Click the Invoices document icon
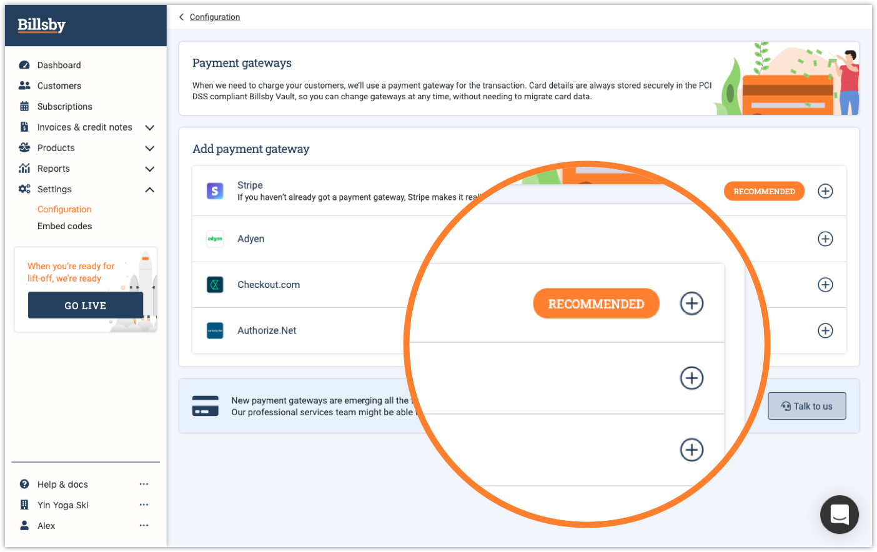This screenshot has height=552, width=877. pyautogui.click(x=24, y=127)
